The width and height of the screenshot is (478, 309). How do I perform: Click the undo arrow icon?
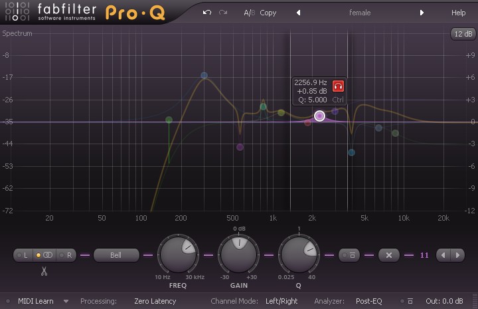click(207, 13)
